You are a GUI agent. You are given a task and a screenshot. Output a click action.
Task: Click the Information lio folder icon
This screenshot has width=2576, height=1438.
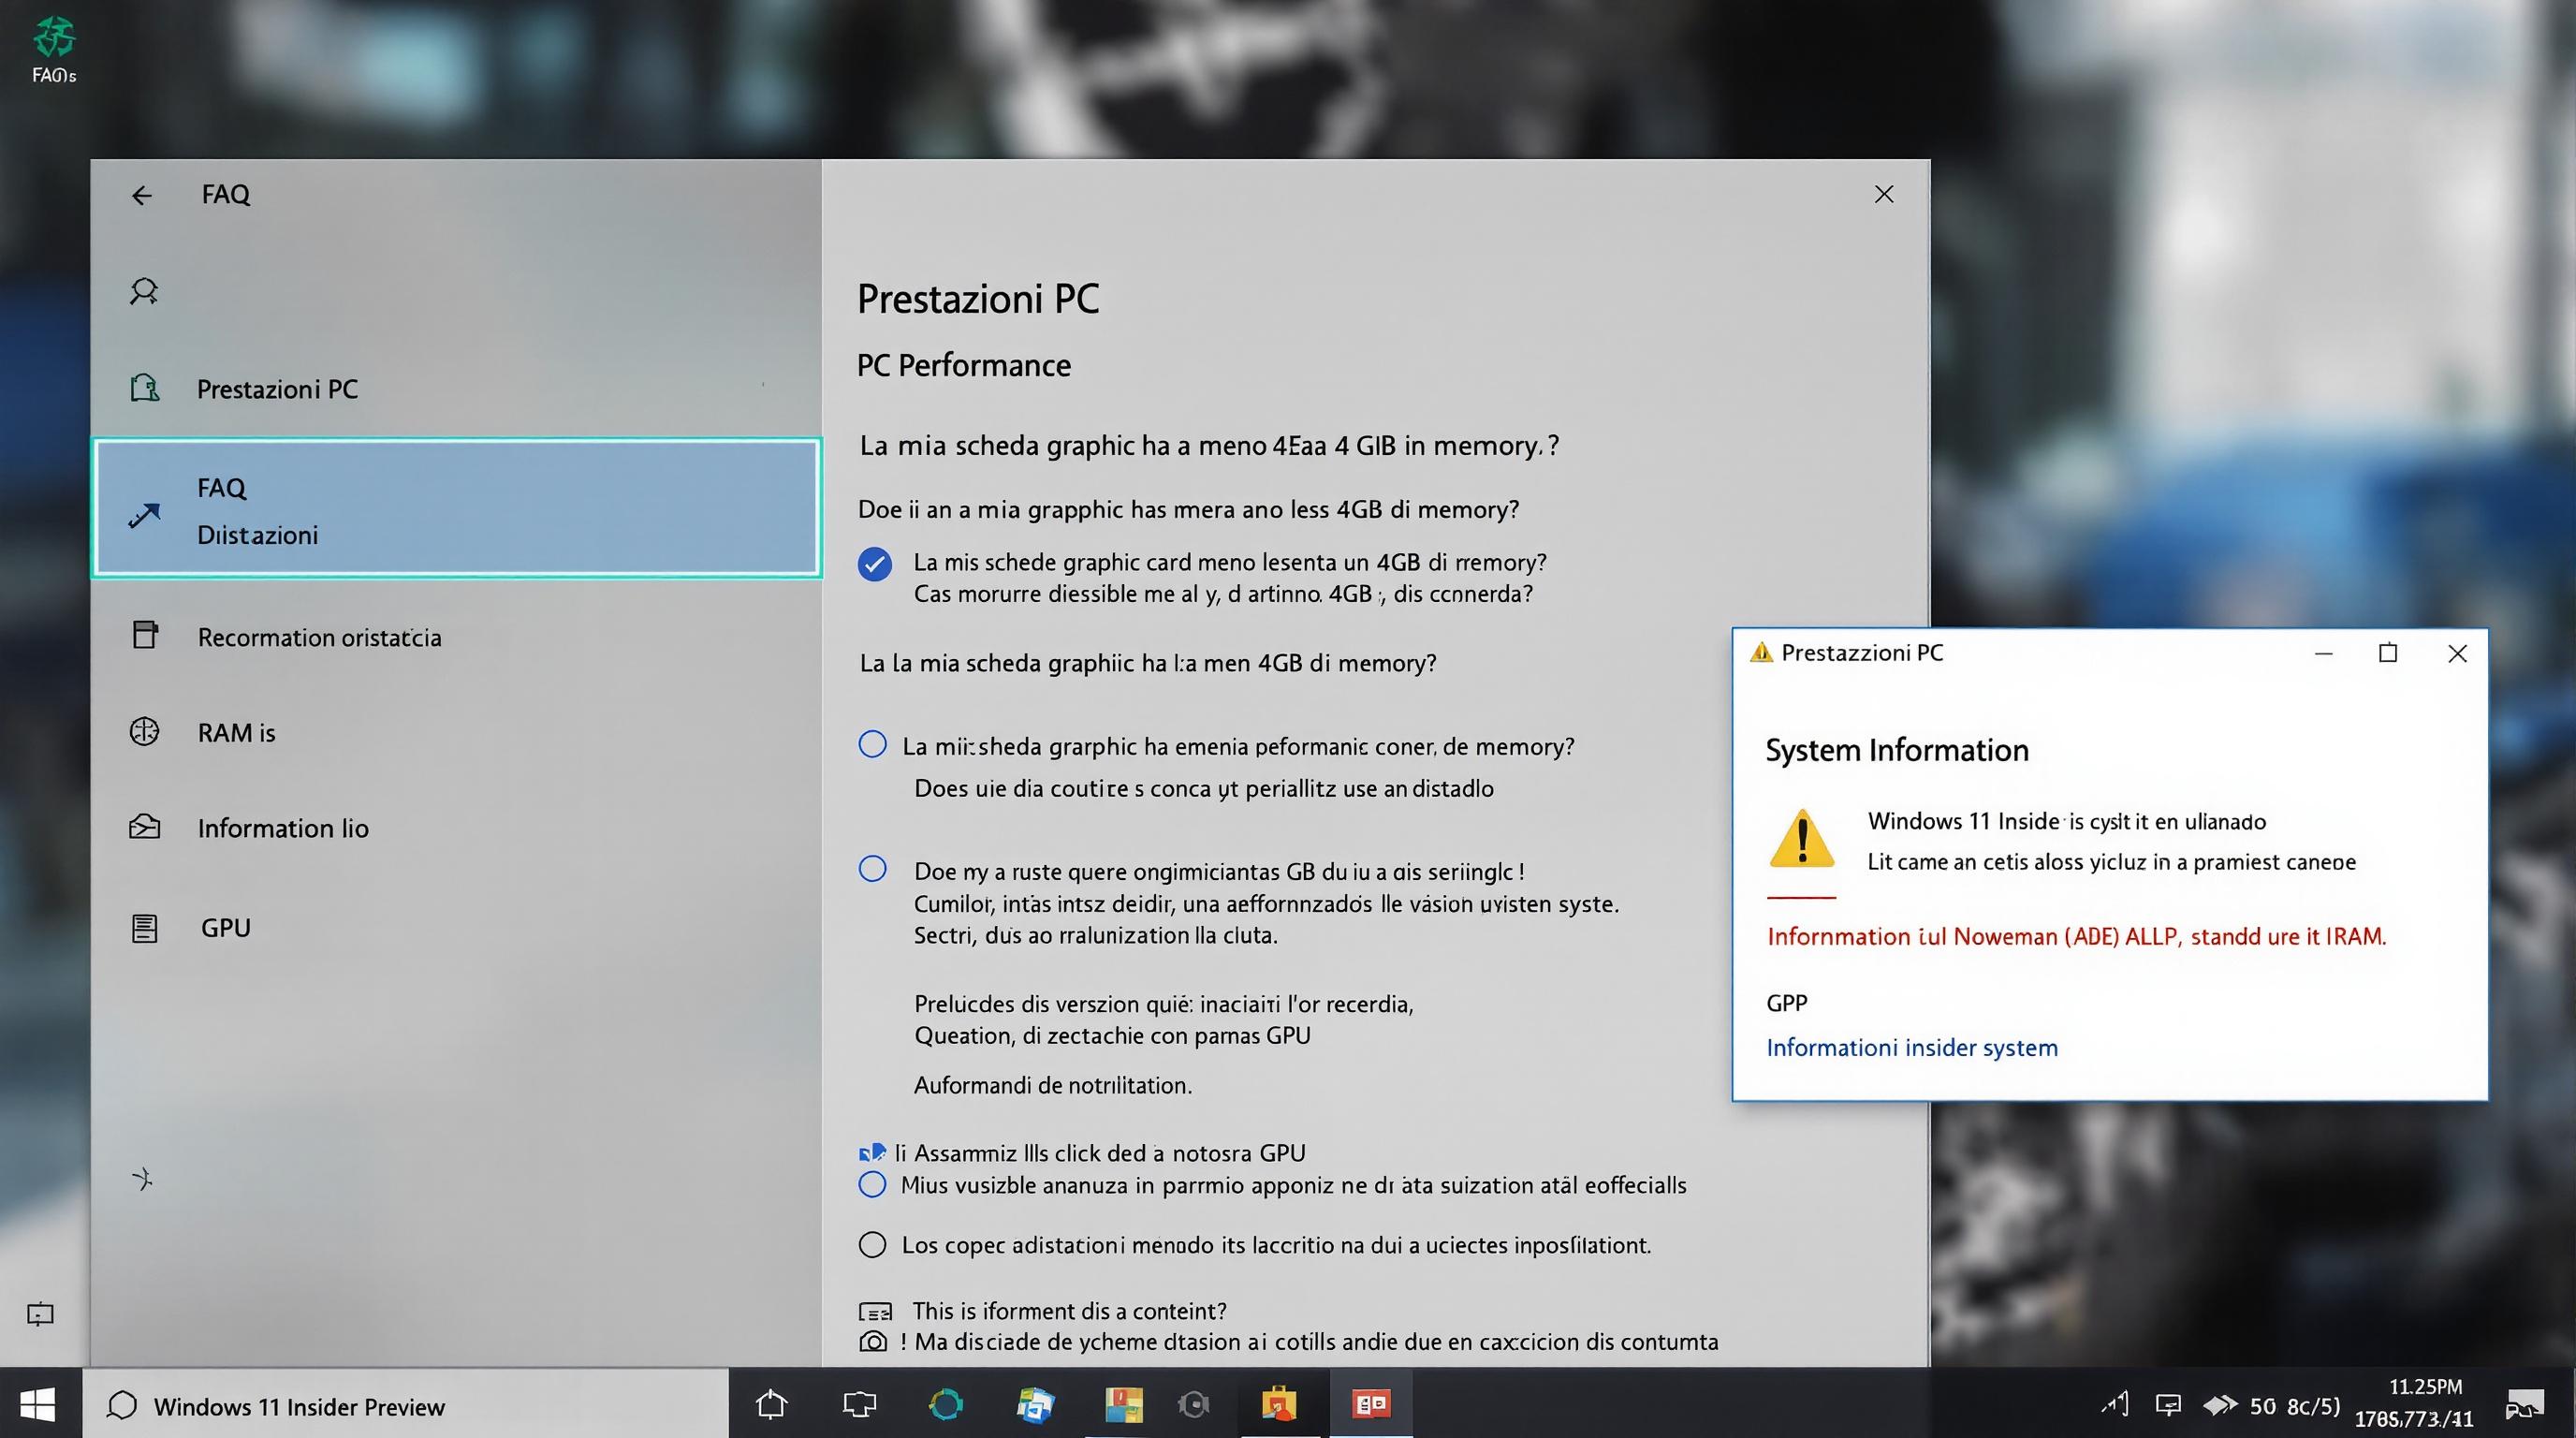[x=145, y=826]
